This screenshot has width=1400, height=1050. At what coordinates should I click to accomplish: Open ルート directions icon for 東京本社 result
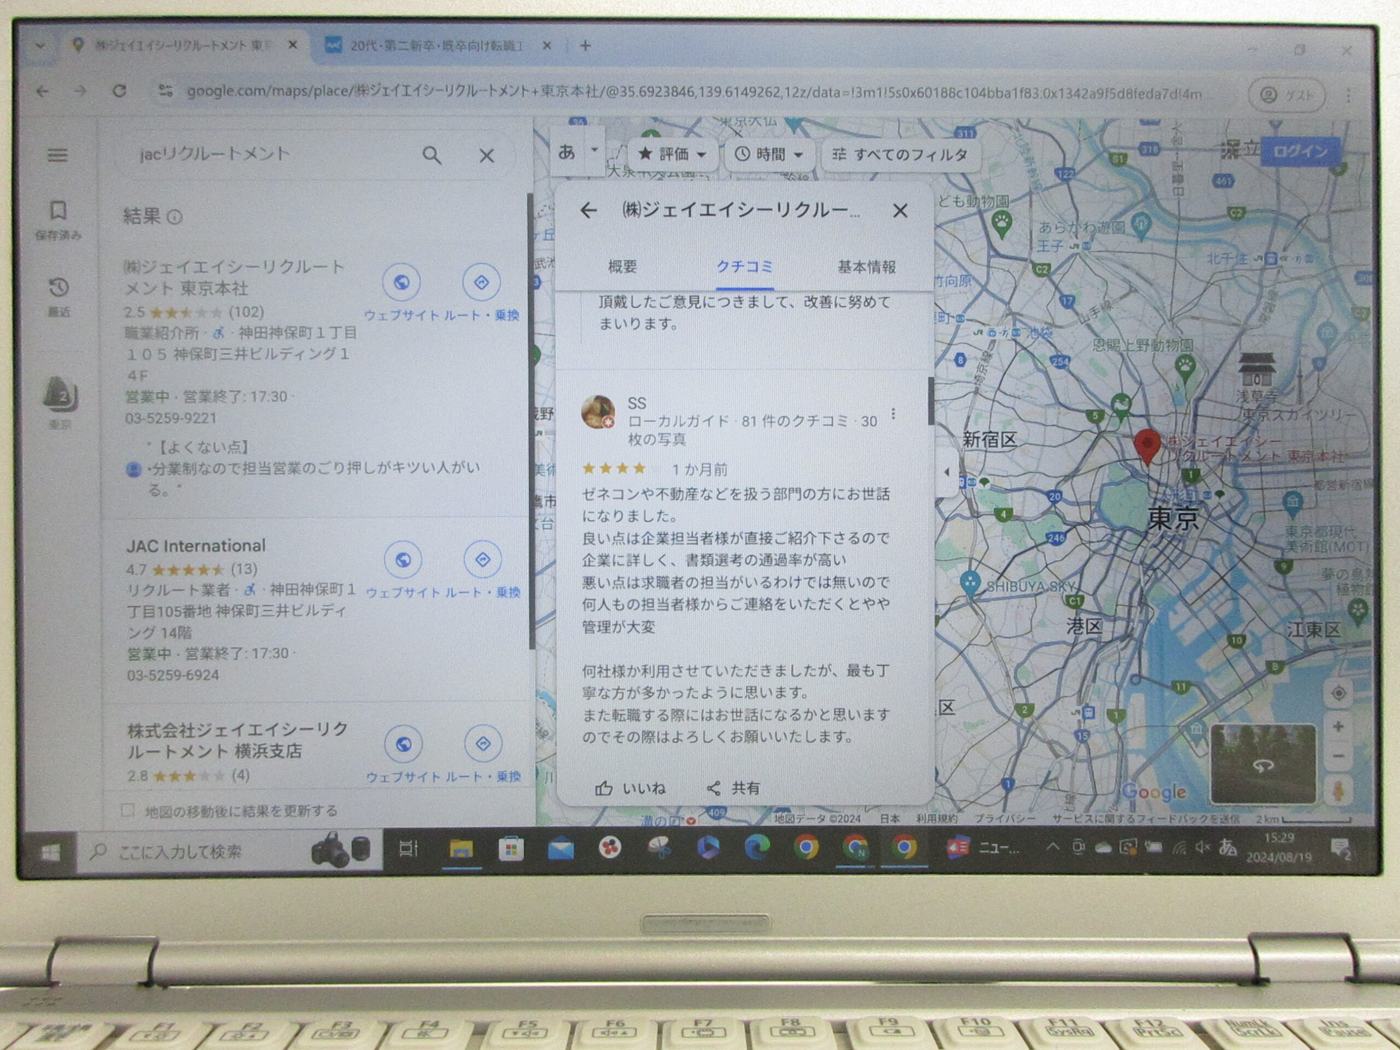482,282
